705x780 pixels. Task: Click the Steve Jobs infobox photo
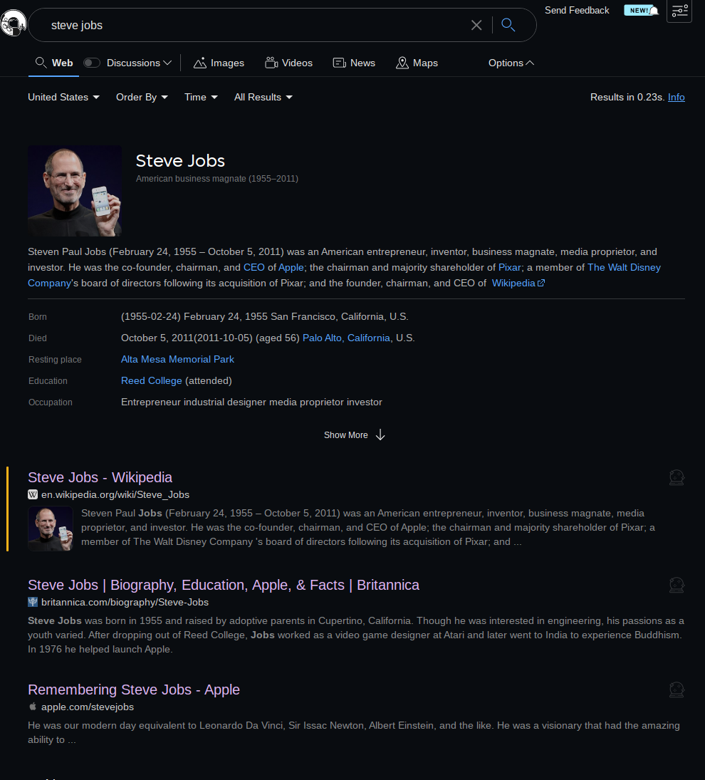[75, 191]
